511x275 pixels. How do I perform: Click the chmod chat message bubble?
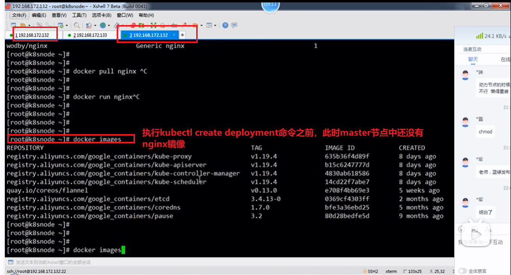[x=485, y=131]
